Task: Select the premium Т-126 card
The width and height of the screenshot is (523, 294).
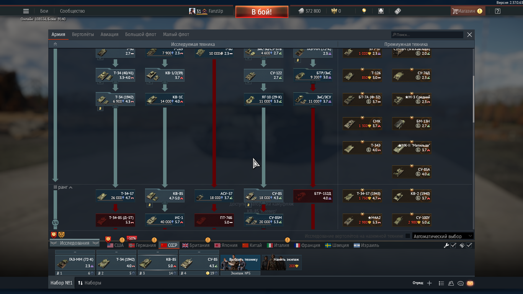Action: tap(362, 75)
